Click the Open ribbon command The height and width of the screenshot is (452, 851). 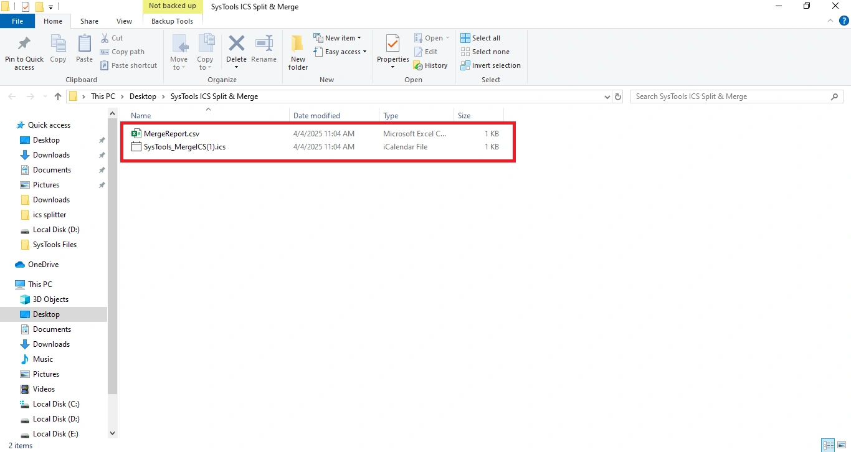429,38
